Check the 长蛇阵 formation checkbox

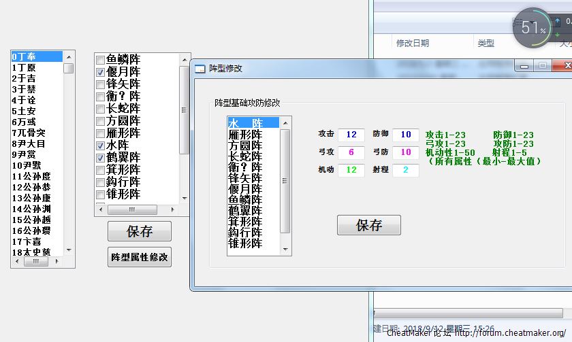(x=101, y=109)
